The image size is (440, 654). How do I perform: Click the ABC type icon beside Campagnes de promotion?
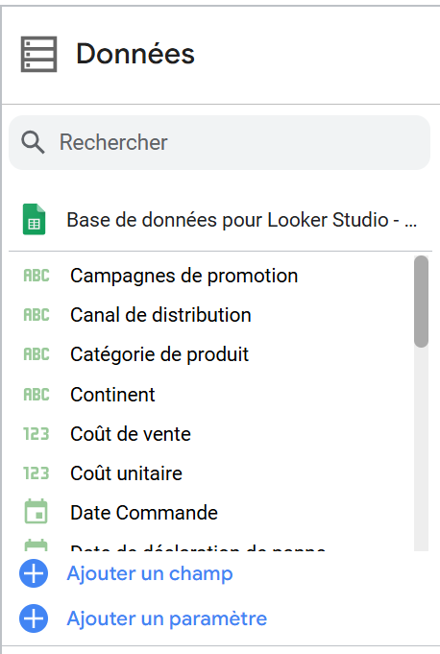37,276
